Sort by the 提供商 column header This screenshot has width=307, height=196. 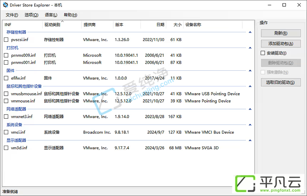click(97, 25)
